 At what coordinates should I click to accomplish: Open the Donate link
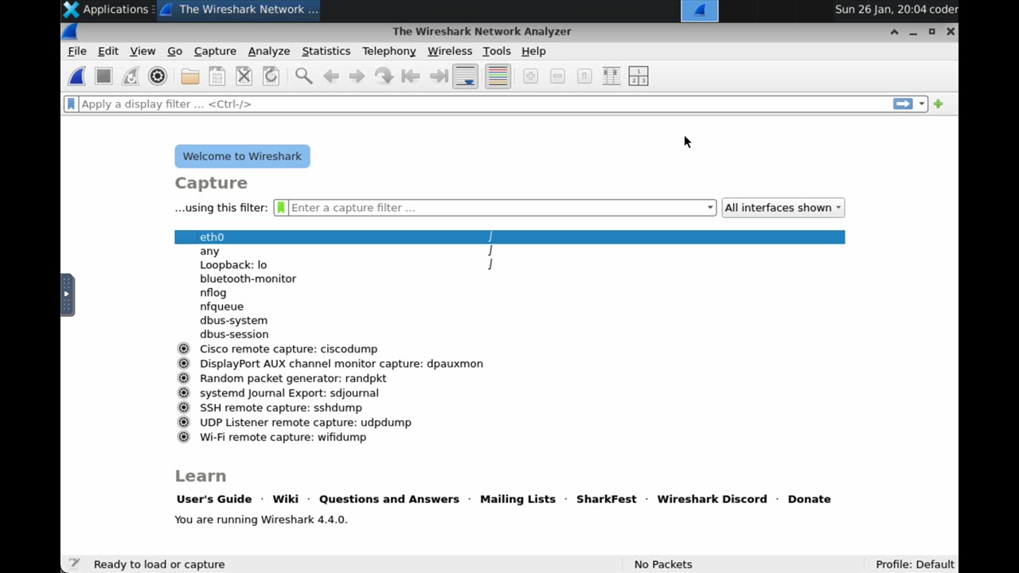809,499
